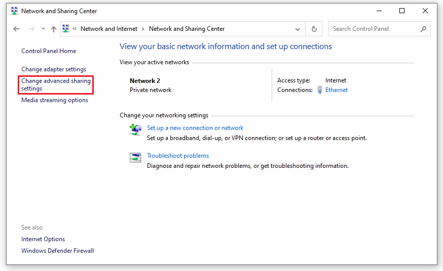This screenshot has width=443, height=271.
Task: Click the View your active networks heading
Action: click(154, 62)
